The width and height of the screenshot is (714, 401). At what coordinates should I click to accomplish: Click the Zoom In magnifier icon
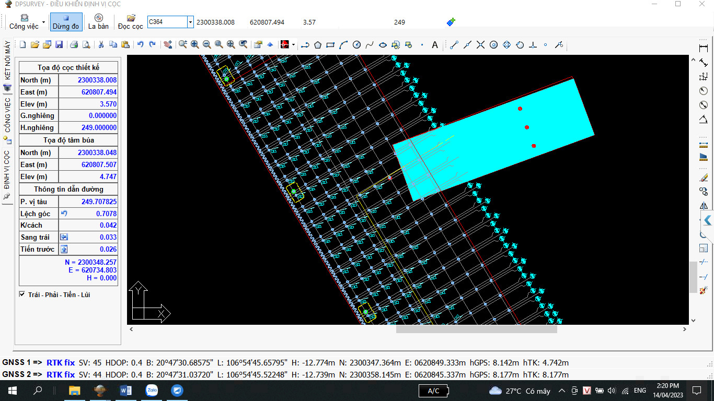click(x=195, y=45)
